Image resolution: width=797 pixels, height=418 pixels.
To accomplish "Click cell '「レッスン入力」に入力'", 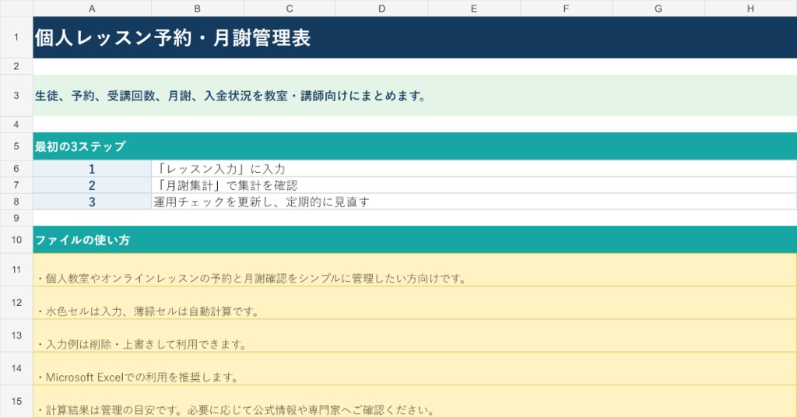I will coord(474,169).
